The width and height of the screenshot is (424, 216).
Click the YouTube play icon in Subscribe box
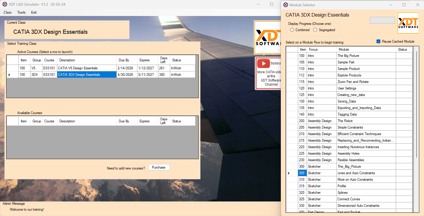pos(263,63)
